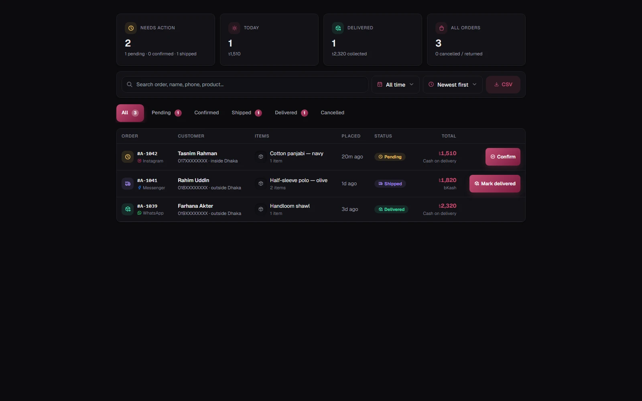
Task: Click customer name Farhana Akter
Action: (x=195, y=206)
